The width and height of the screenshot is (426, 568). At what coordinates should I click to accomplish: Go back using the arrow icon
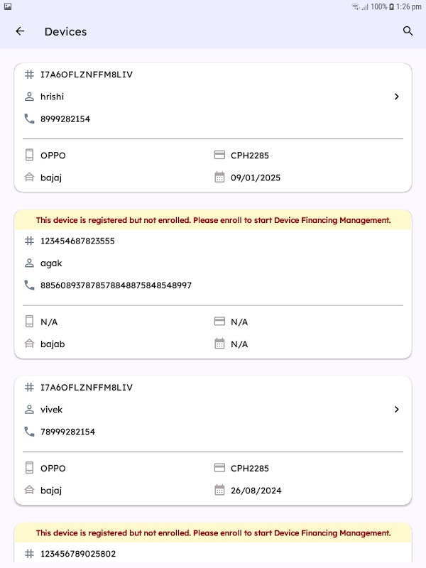20,31
